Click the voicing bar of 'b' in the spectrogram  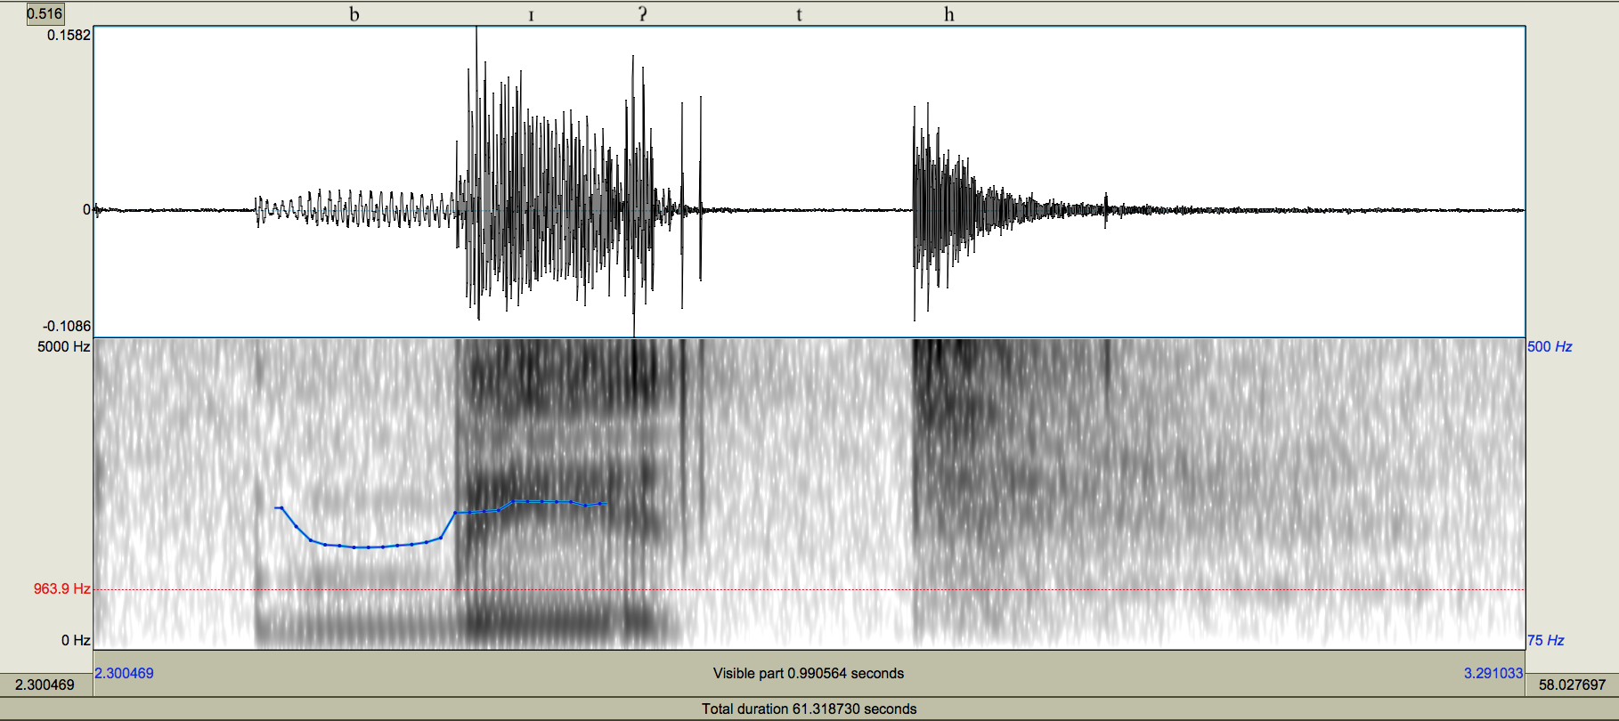tap(356, 626)
